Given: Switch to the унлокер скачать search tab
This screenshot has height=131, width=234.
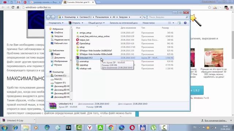Looking at the screenshot, I should pyautogui.click(x=45, y=2).
